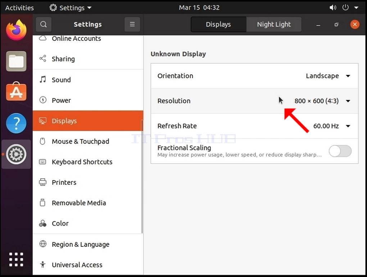The width and height of the screenshot is (367, 277).
Task: Open Universal Access settings
Action: tap(88, 265)
